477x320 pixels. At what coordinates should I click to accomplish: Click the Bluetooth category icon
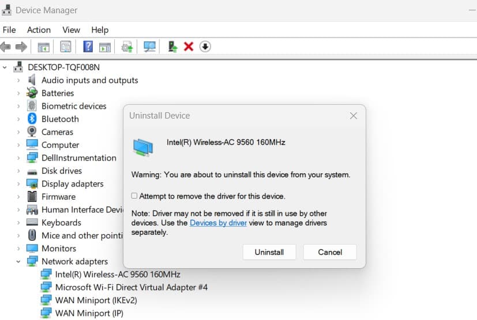click(32, 119)
